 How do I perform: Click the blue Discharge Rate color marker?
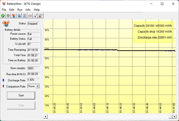tap(3, 80)
